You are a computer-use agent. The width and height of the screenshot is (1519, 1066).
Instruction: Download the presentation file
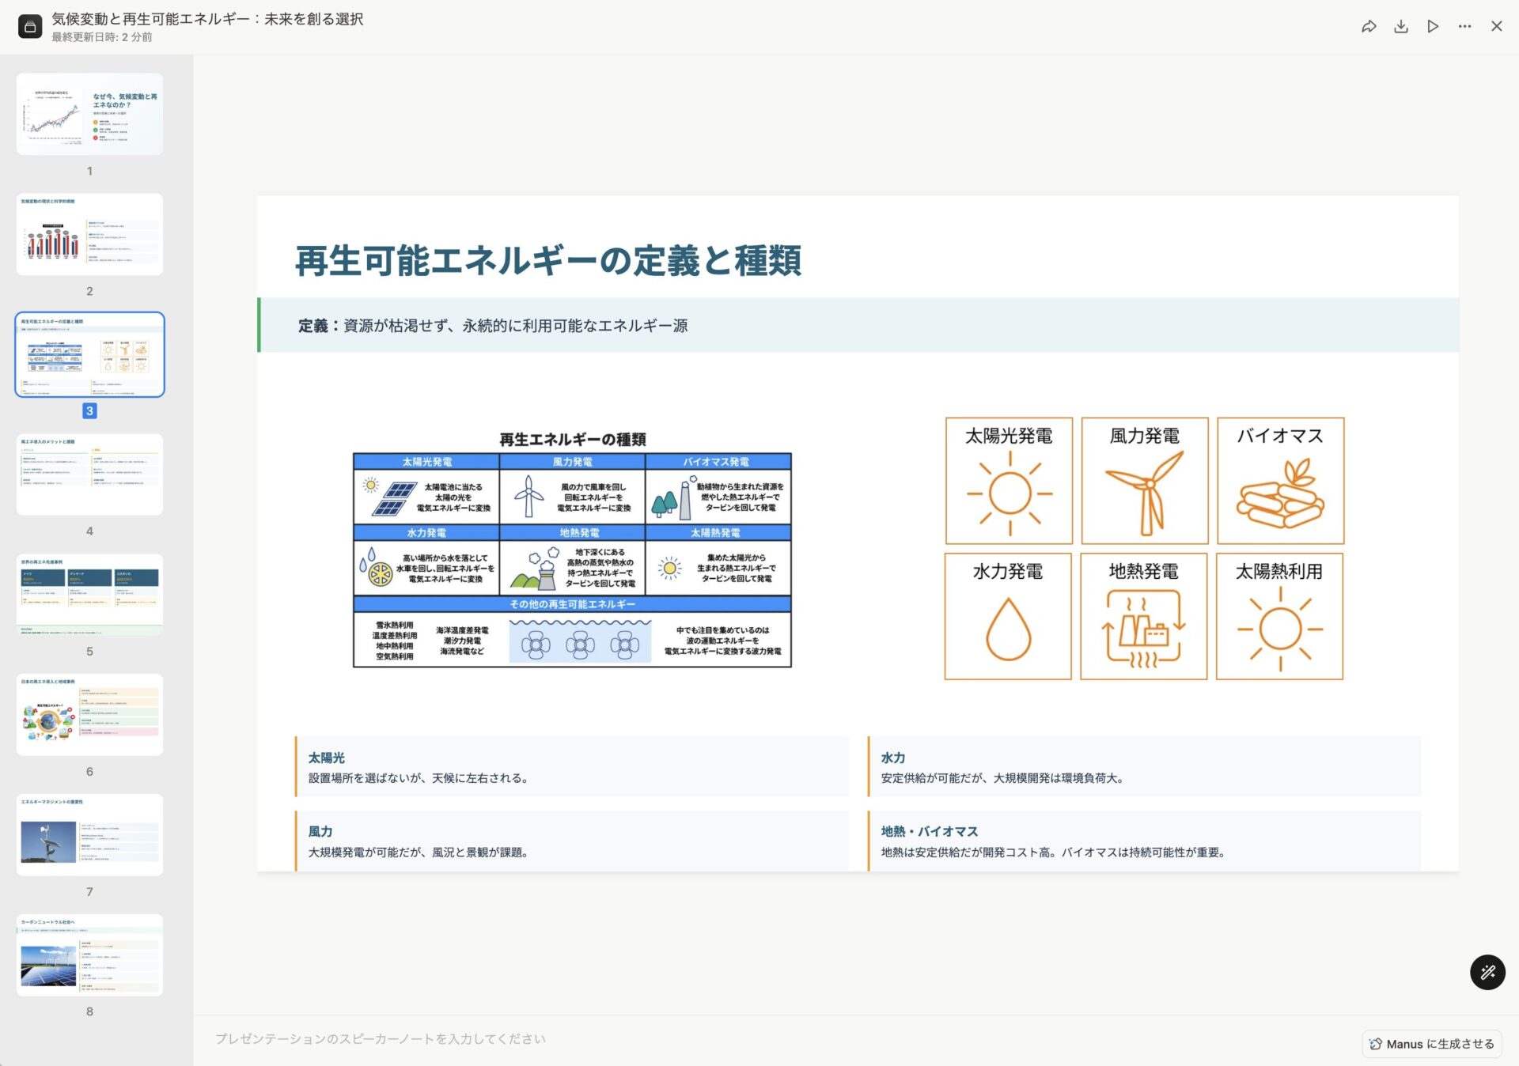click(x=1401, y=25)
